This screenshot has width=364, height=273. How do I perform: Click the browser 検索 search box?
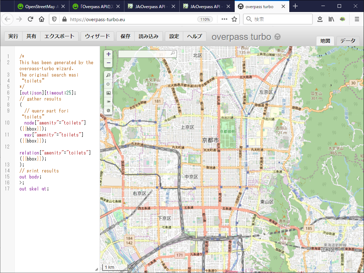pyautogui.click(x=278, y=19)
